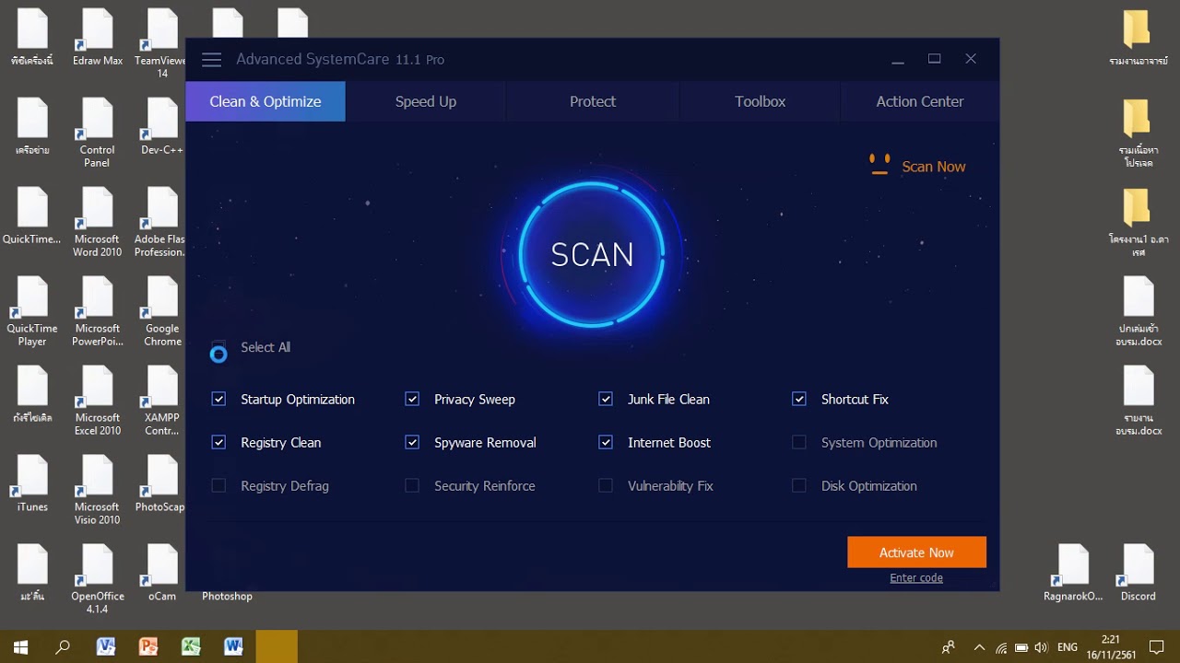This screenshot has height=663, width=1180.
Task: Enable Registry Defrag checkbox
Action: [x=218, y=485]
